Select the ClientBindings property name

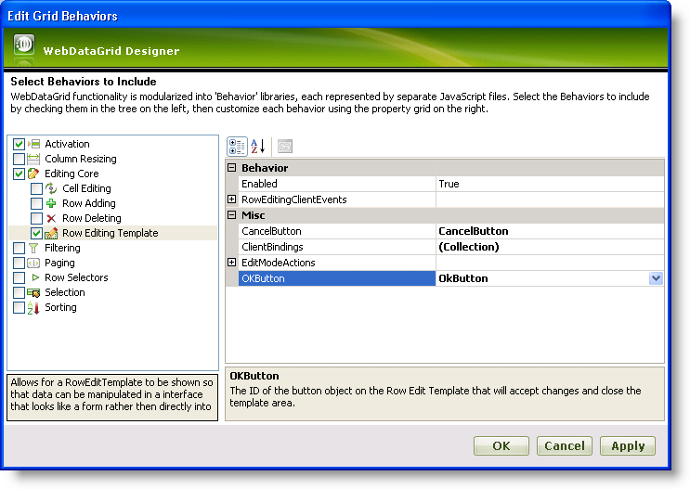tap(272, 247)
